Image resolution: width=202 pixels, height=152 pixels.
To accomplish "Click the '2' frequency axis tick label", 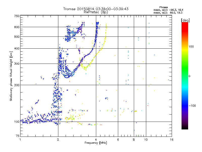I will pyautogui.click(x=58, y=140).
